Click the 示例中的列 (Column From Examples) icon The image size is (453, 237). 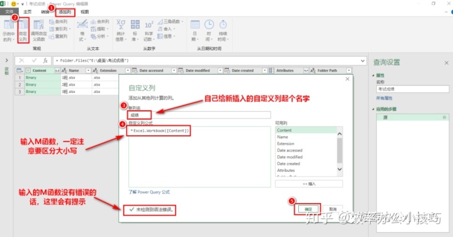coord(9,25)
